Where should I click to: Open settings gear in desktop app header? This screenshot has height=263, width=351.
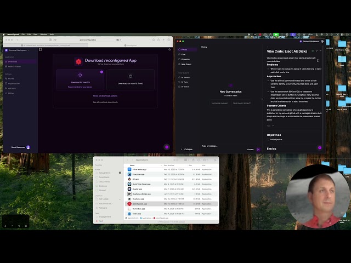322,42
